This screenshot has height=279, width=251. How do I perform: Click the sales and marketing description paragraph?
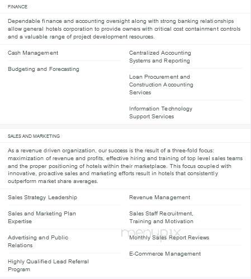tap(125, 166)
